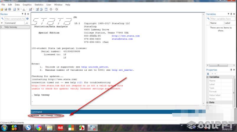Open the User menu

(49, 5)
